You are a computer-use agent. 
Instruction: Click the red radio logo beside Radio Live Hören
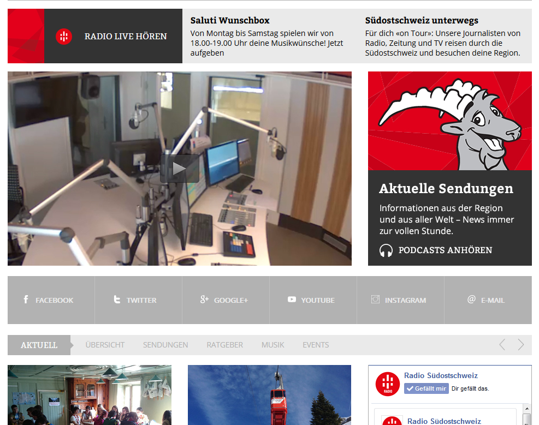(x=64, y=37)
